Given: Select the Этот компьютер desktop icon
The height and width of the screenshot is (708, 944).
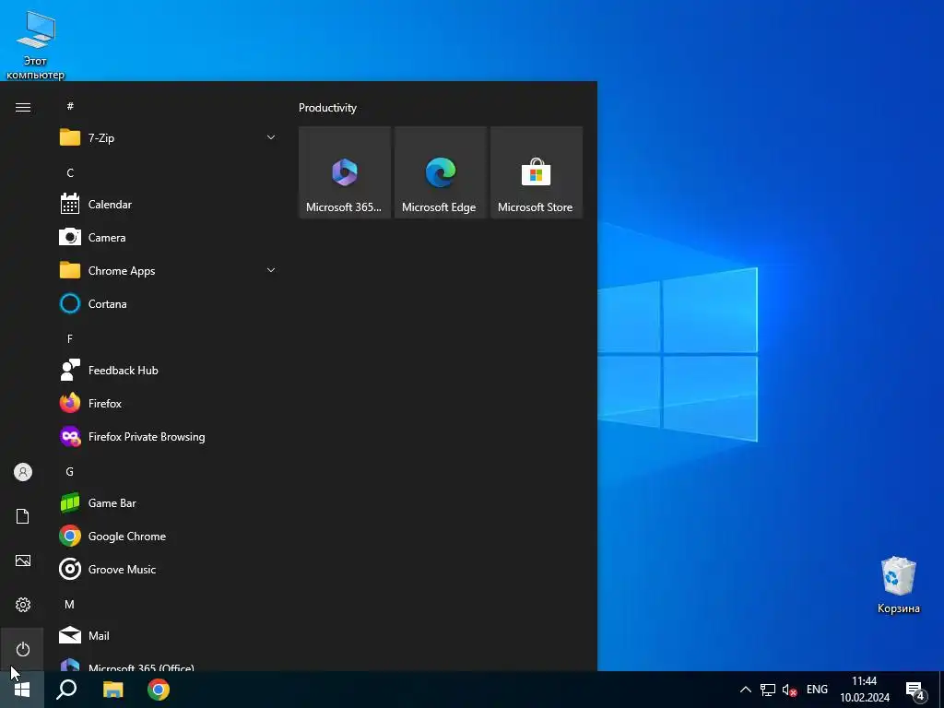Looking at the screenshot, I should 36,45.
